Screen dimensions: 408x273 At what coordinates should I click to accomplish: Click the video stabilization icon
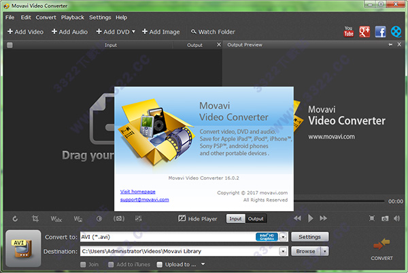coord(119,219)
